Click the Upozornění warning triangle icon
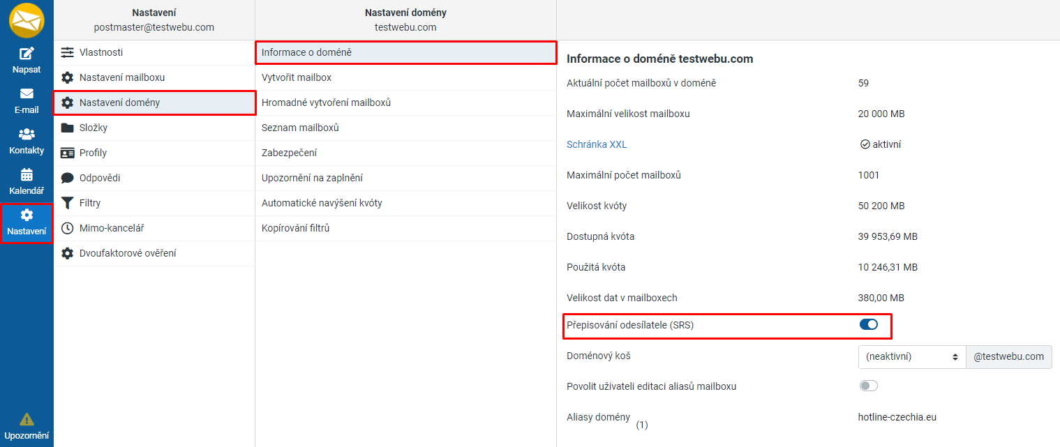This screenshot has height=447, width=1060. (27, 419)
